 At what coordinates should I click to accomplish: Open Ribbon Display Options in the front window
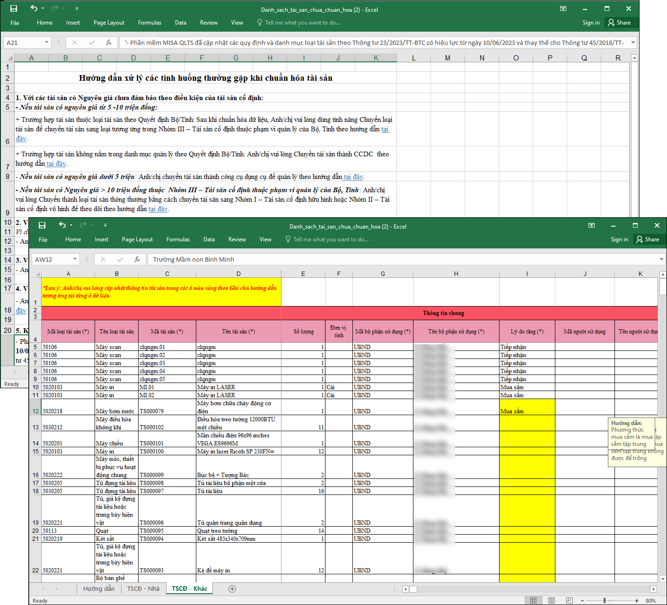point(591,225)
